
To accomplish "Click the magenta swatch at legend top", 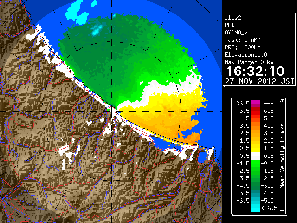I will tap(255, 103).
